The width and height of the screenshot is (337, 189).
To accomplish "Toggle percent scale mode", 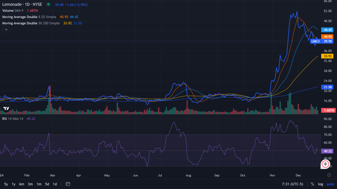I will point(312,184).
